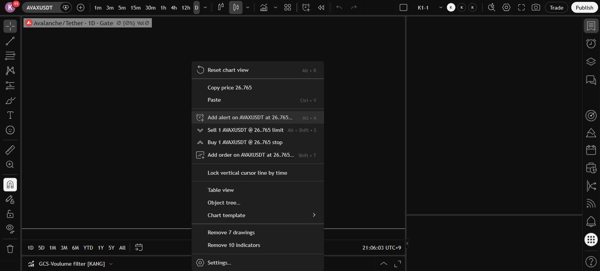
Task: Open the K1-1 layout name dropdown
Action: (440, 7)
